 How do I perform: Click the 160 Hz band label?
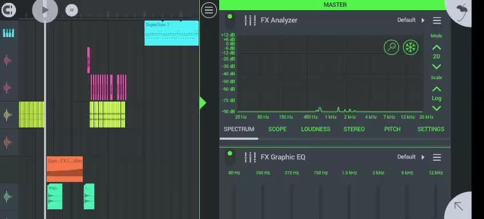point(263,173)
